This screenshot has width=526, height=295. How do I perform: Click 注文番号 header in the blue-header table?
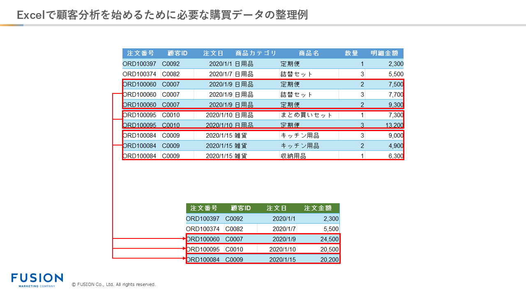pyautogui.click(x=141, y=53)
